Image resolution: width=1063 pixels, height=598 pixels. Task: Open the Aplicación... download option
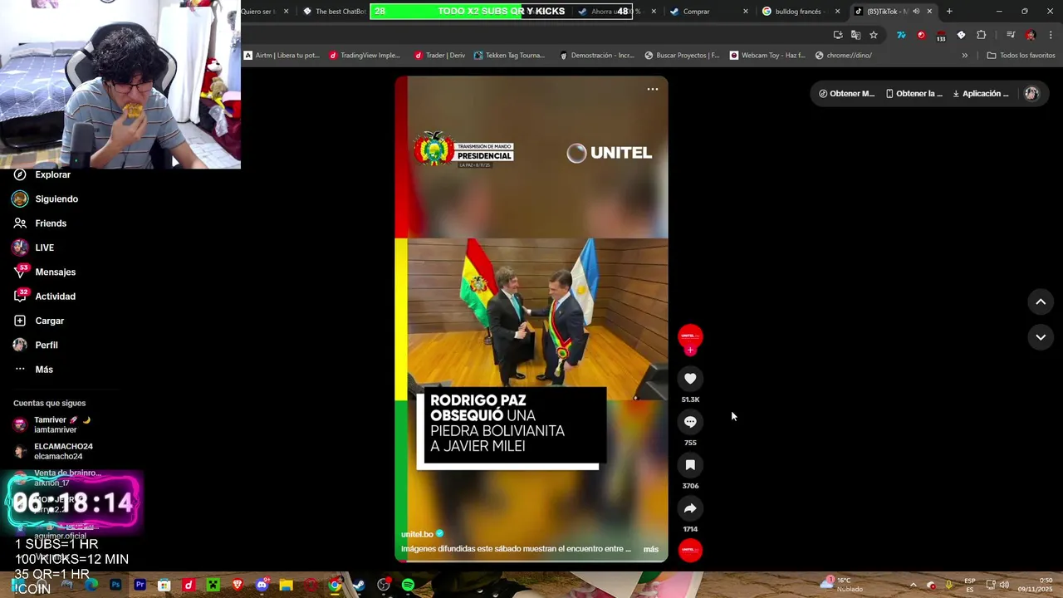(980, 94)
